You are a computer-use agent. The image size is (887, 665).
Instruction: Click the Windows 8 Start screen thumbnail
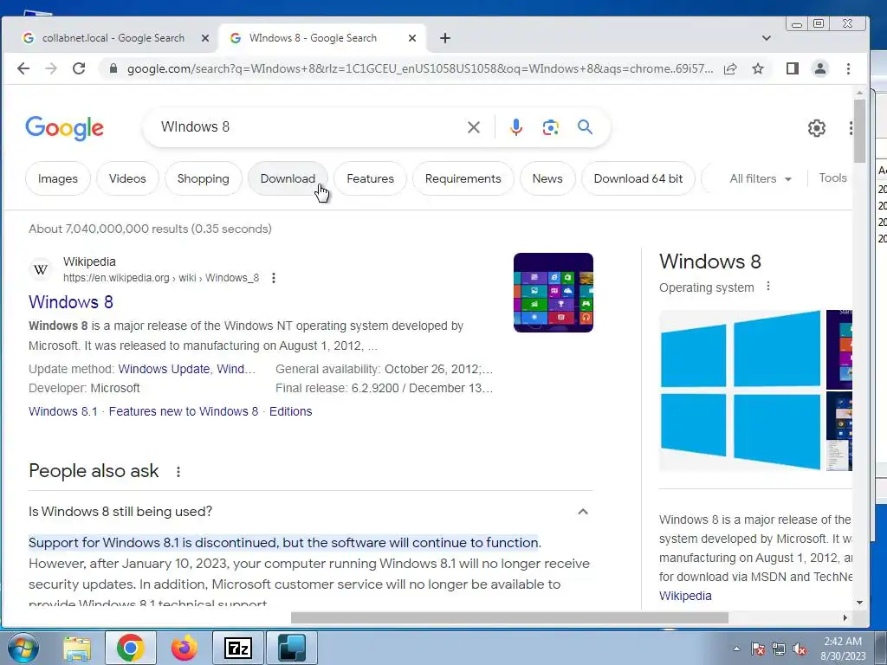pyautogui.click(x=554, y=293)
